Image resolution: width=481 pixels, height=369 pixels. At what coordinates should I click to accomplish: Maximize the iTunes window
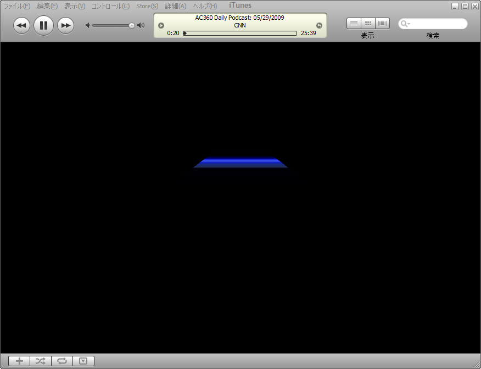(x=465, y=7)
